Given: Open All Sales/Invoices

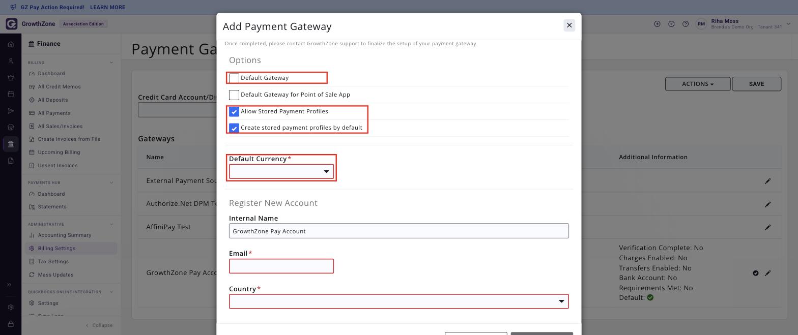Looking at the screenshot, I should (x=60, y=127).
